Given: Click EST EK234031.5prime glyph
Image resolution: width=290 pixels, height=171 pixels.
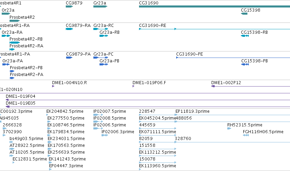Looking at the screenshot, I should pyautogui.click(x=49, y=142).
